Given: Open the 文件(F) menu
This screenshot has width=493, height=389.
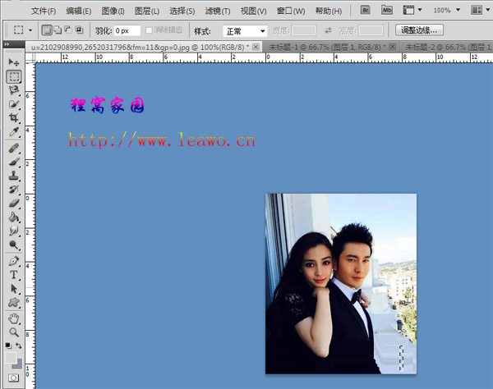Looking at the screenshot, I should coord(44,11).
